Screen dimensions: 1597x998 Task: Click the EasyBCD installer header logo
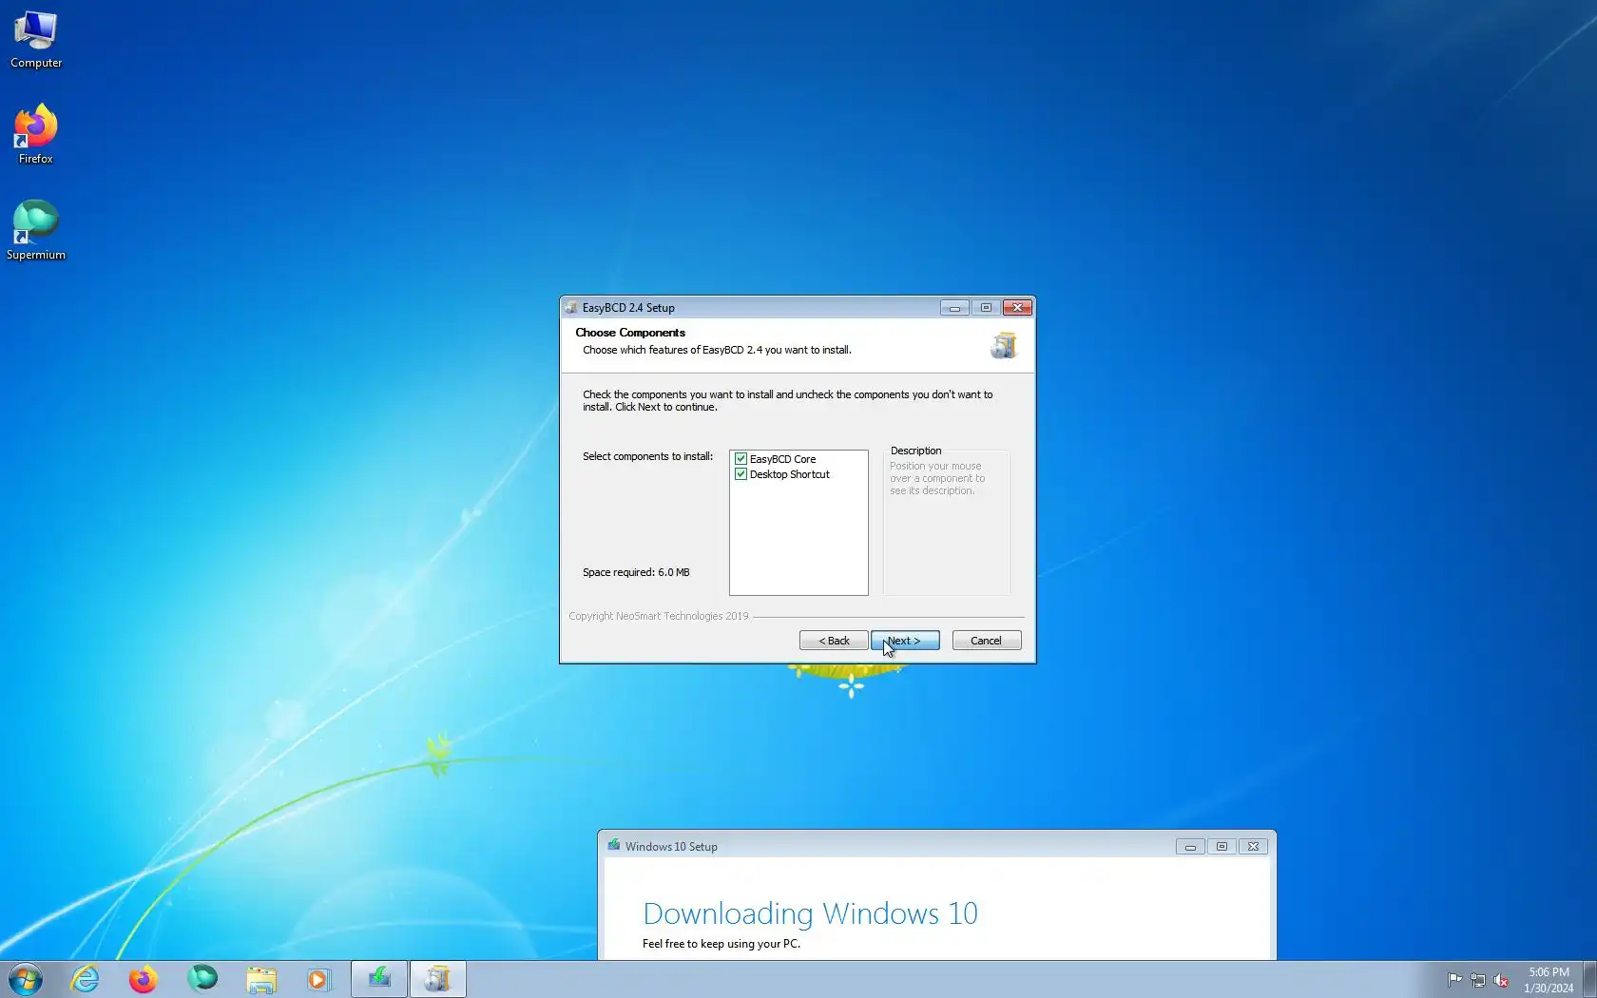(x=1004, y=345)
